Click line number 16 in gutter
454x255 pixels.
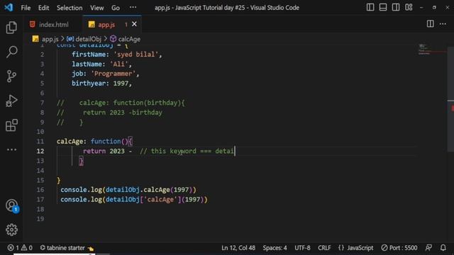40,190
